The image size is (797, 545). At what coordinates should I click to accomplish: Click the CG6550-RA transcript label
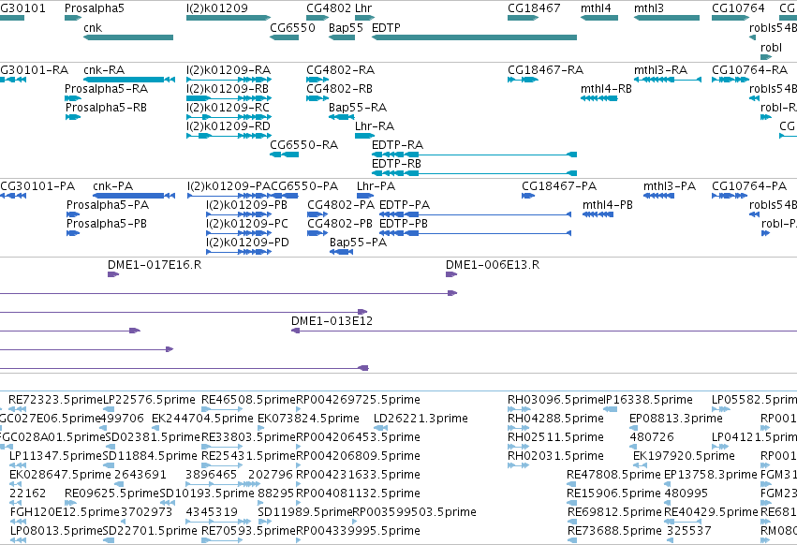tap(304, 145)
